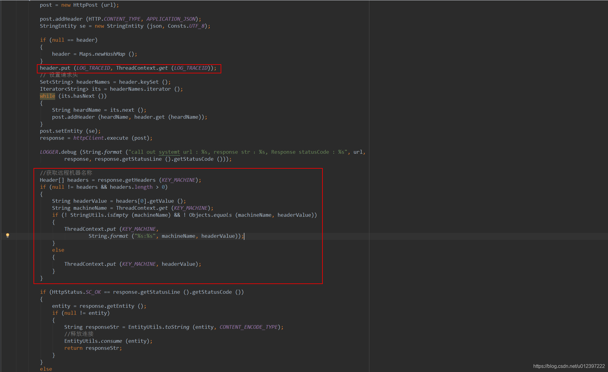Click the yellow lightbulb intention icon
This screenshot has width=608, height=372.
(8, 235)
